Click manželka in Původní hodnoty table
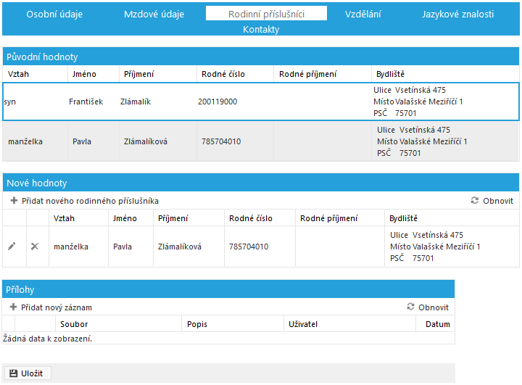Image resolution: width=522 pixels, height=385 pixels. click(25, 141)
